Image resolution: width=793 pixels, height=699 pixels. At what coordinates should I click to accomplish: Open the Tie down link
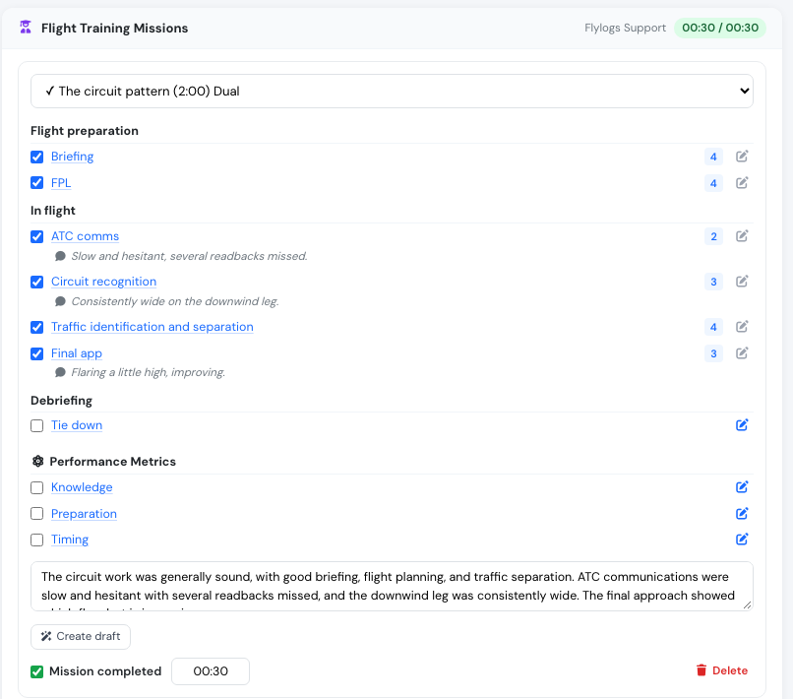(x=77, y=425)
